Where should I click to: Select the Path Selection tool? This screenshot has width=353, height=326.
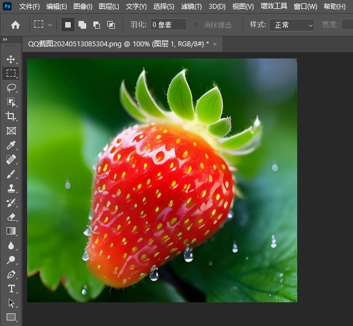pyautogui.click(x=11, y=303)
